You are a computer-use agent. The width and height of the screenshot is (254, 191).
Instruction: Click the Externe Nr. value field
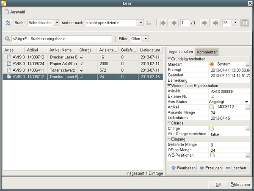(229, 97)
